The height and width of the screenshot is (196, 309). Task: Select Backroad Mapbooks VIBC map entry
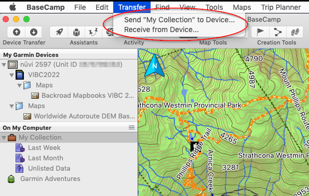coord(88,96)
